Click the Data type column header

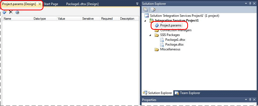[x=44, y=19]
